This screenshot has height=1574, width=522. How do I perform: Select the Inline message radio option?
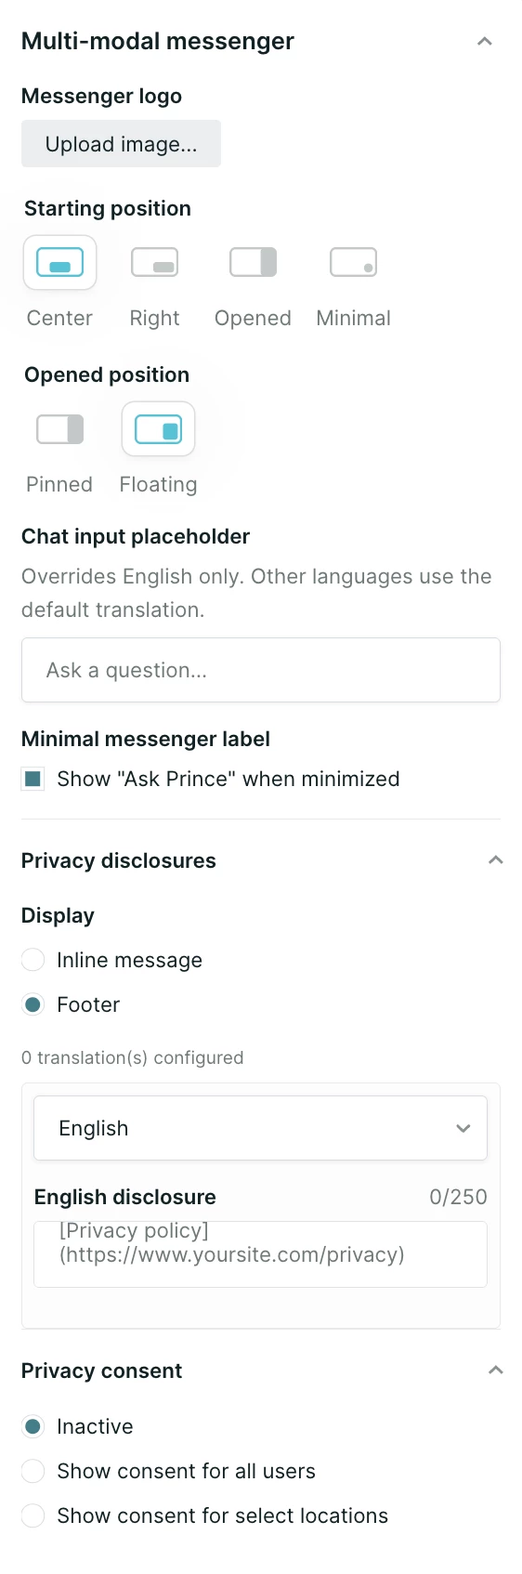tap(33, 960)
